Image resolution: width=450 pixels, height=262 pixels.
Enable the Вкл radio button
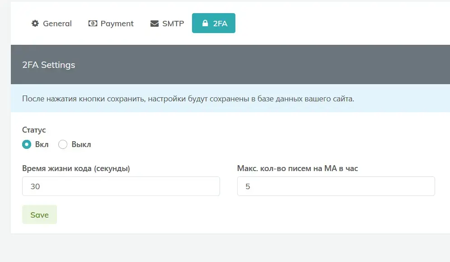coord(27,144)
